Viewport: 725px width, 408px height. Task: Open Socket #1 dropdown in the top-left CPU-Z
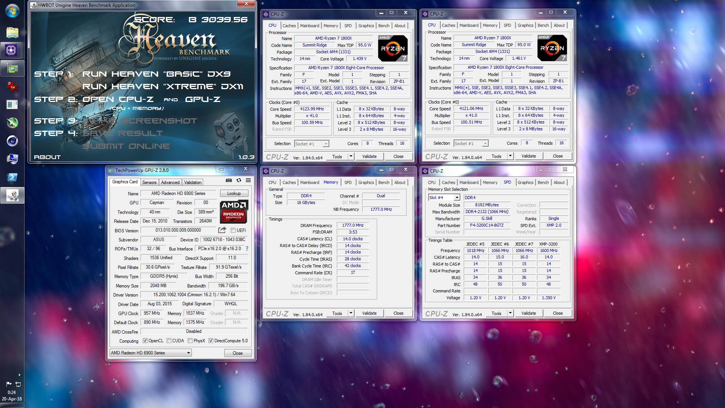pos(312,144)
